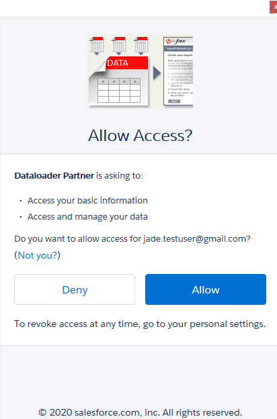Click the 'Allow Access?' heading
The height and width of the screenshot is (419, 277).
141,136
